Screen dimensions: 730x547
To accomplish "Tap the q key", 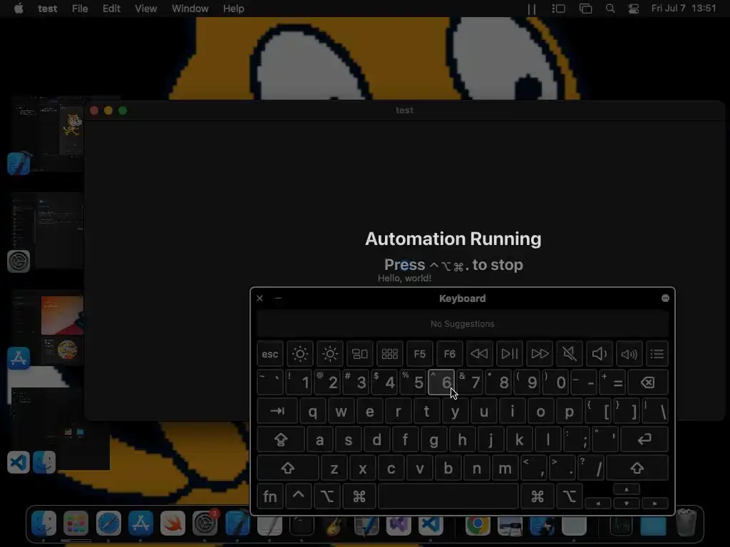I will 313,411.
